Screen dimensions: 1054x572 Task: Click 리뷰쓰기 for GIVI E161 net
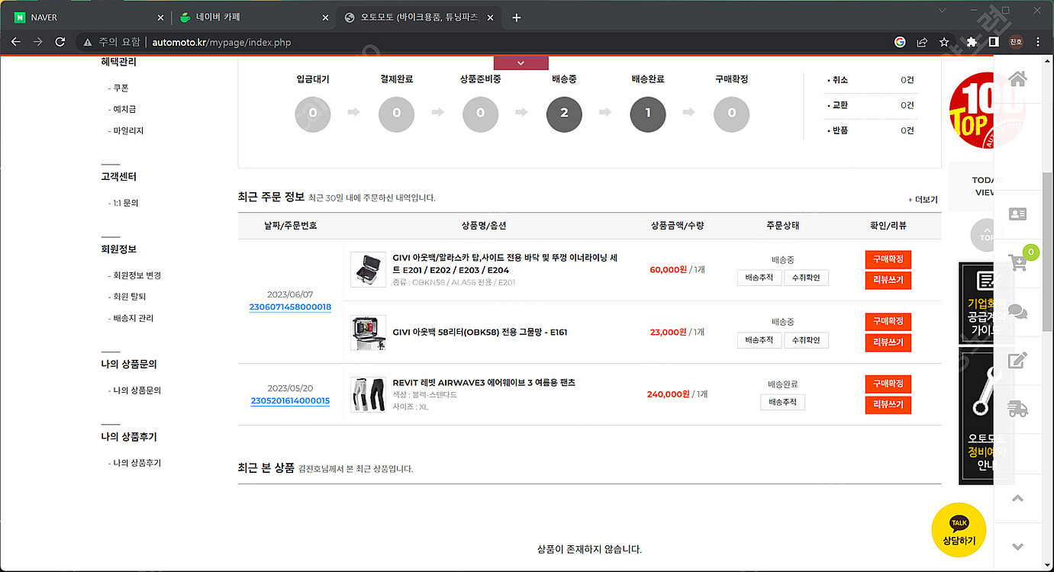pos(888,343)
